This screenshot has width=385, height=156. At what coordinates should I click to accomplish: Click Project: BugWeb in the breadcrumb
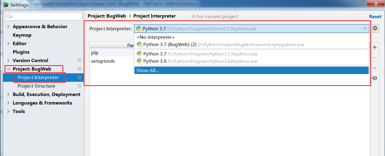107,16
